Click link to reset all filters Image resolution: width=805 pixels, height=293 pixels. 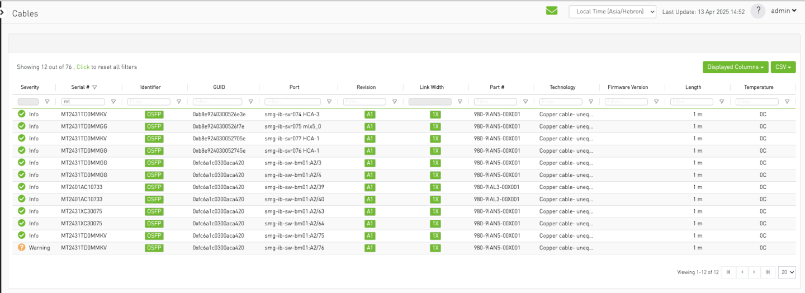[83, 67]
